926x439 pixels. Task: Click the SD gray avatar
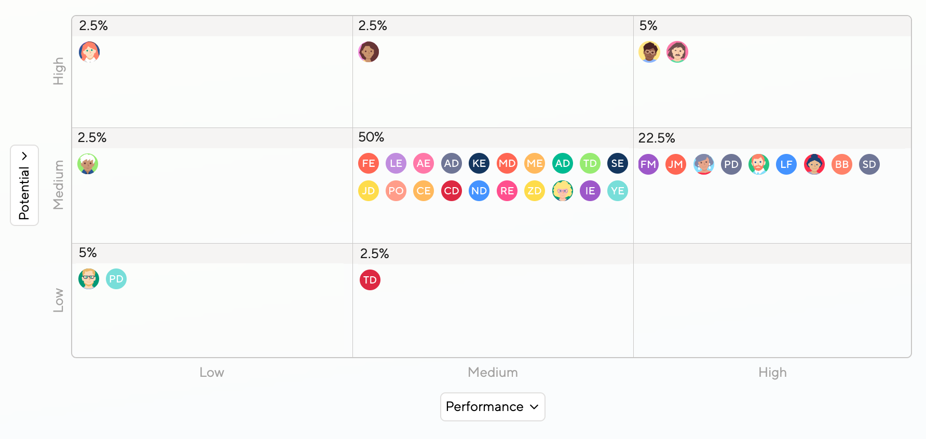tap(869, 164)
